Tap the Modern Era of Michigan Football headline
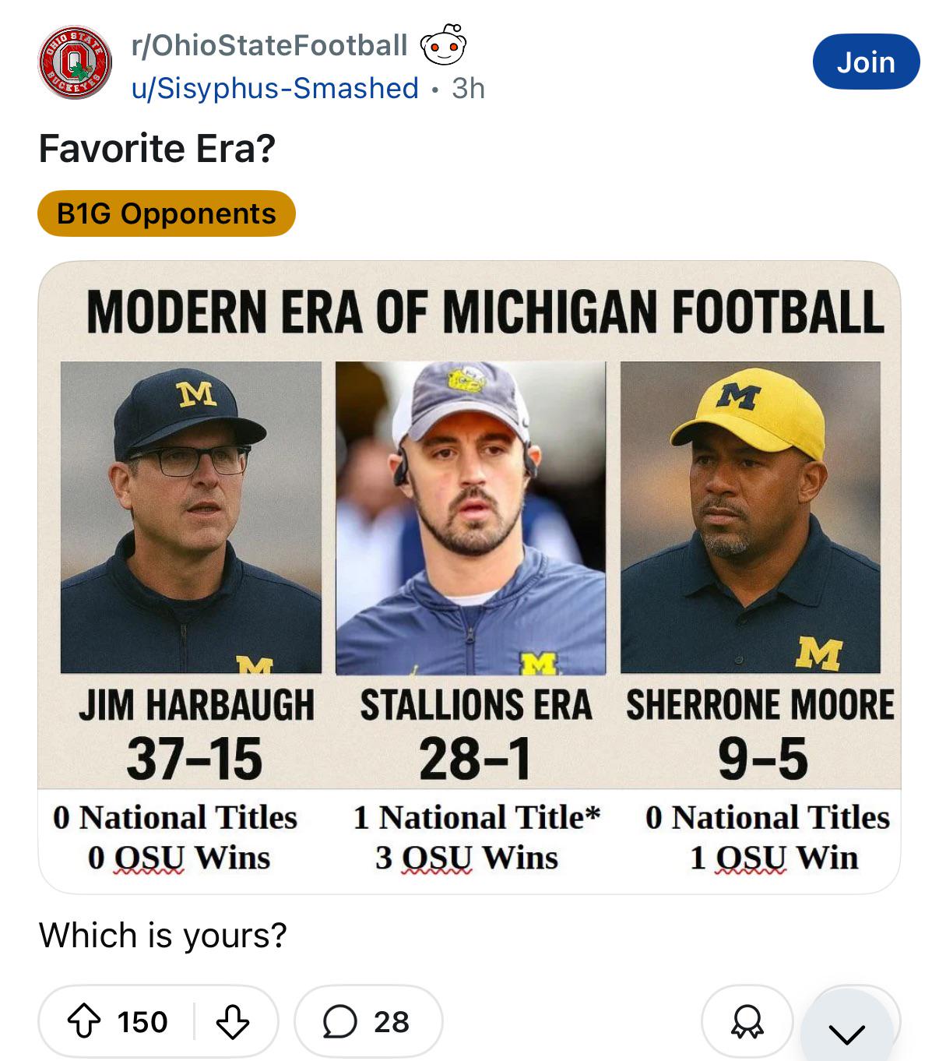Image resolution: width=939 pixels, height=1061 pixels. (484, 312)
